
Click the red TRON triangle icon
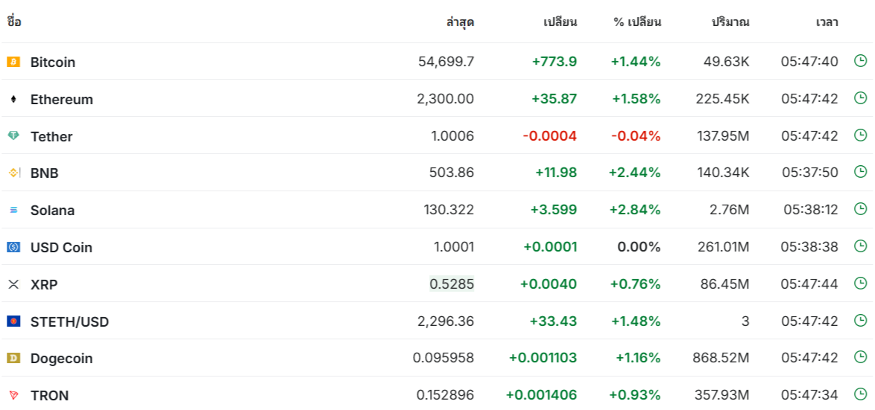point(13,396)
